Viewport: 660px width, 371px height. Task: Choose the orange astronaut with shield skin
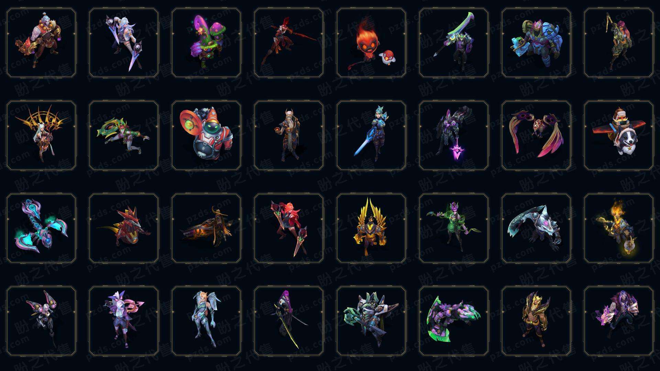pyautogui.click(x=206, y=135)
